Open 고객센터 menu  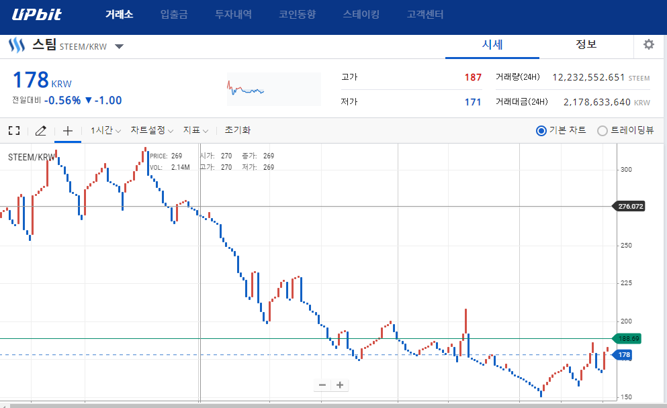pyautogui.click(x=425, y=15)
